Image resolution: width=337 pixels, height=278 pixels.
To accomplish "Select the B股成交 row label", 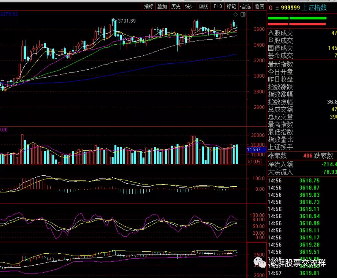I will (x=280, y=41).
